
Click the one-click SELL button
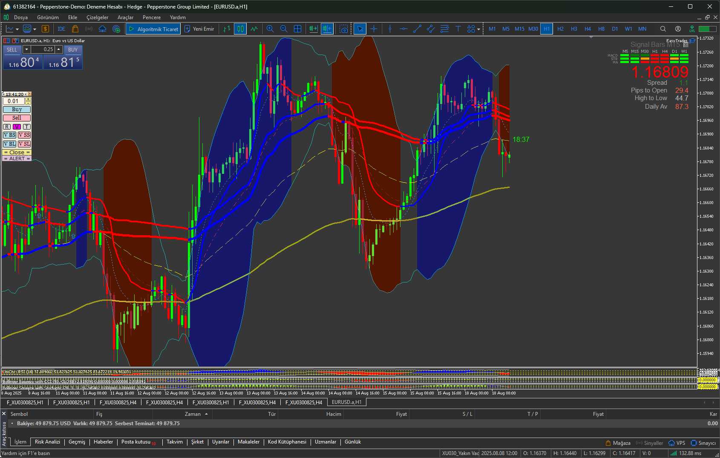12,49
